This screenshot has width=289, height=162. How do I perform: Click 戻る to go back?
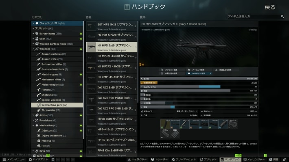point(270,7)
